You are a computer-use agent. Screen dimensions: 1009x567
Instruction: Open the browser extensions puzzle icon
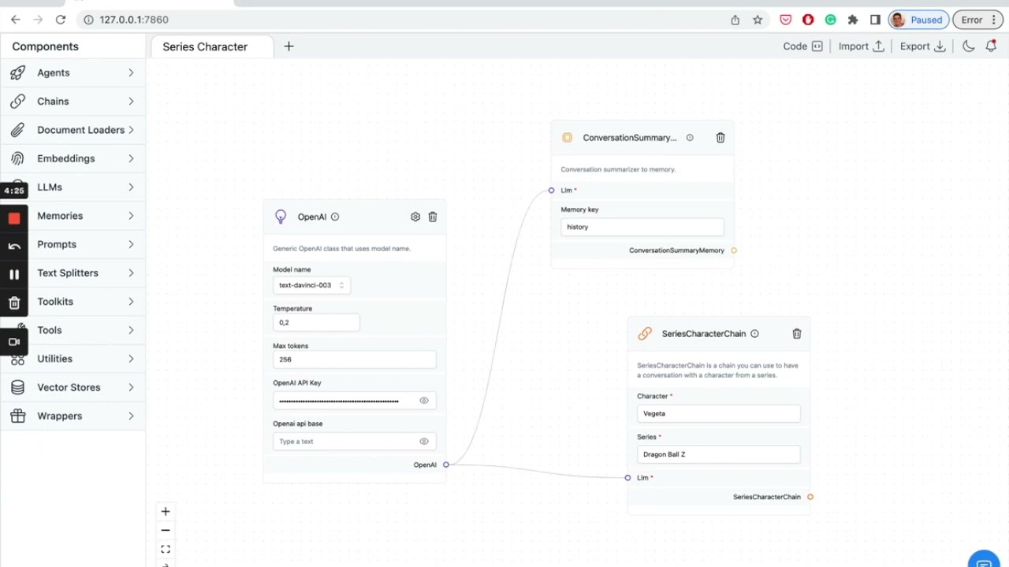point(853,20)
